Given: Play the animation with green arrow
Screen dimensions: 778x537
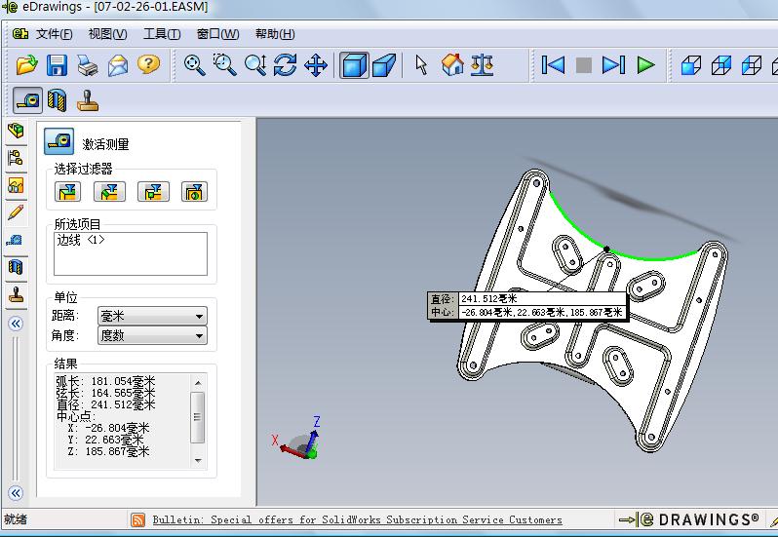Looking at the screenshot, I should [x=645, y=65].
